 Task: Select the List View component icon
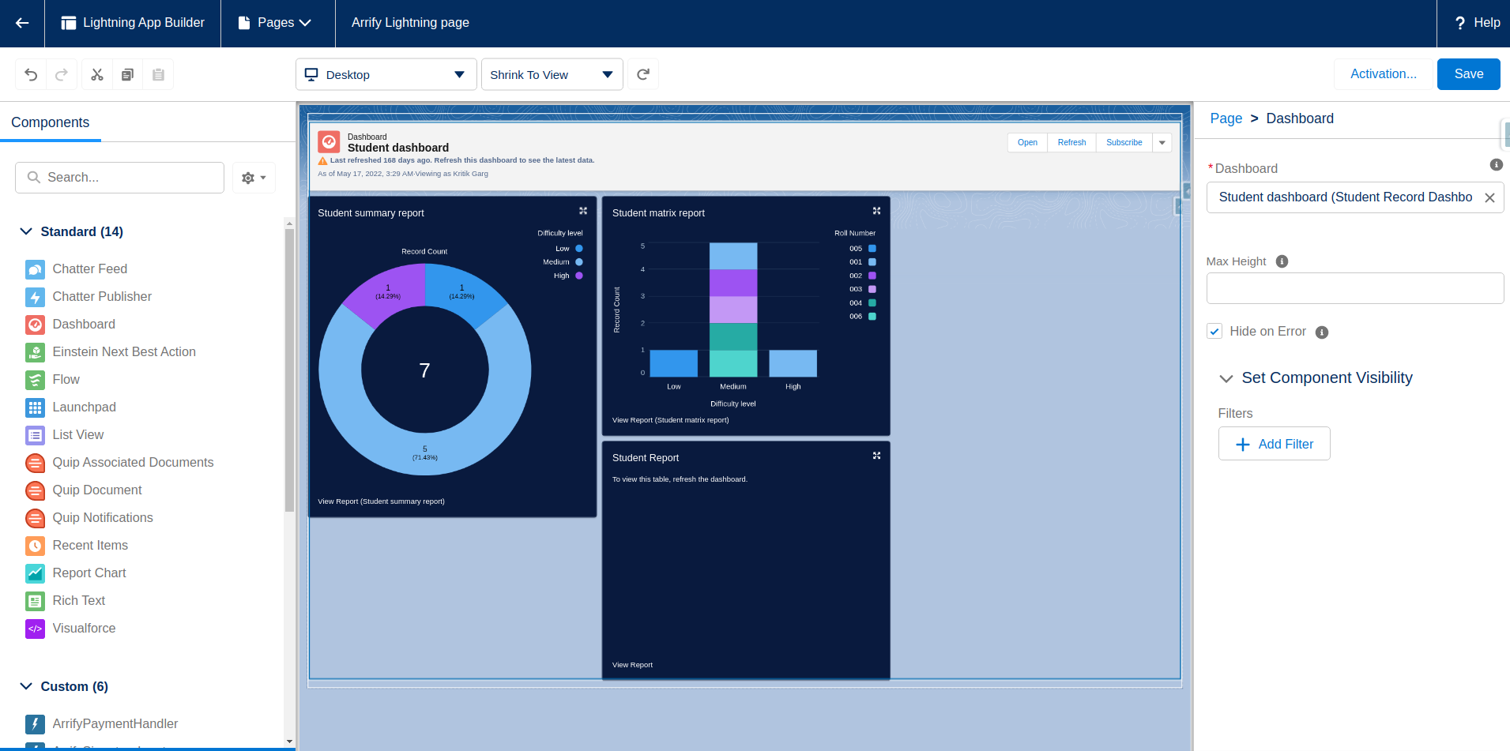click(35, 435)
